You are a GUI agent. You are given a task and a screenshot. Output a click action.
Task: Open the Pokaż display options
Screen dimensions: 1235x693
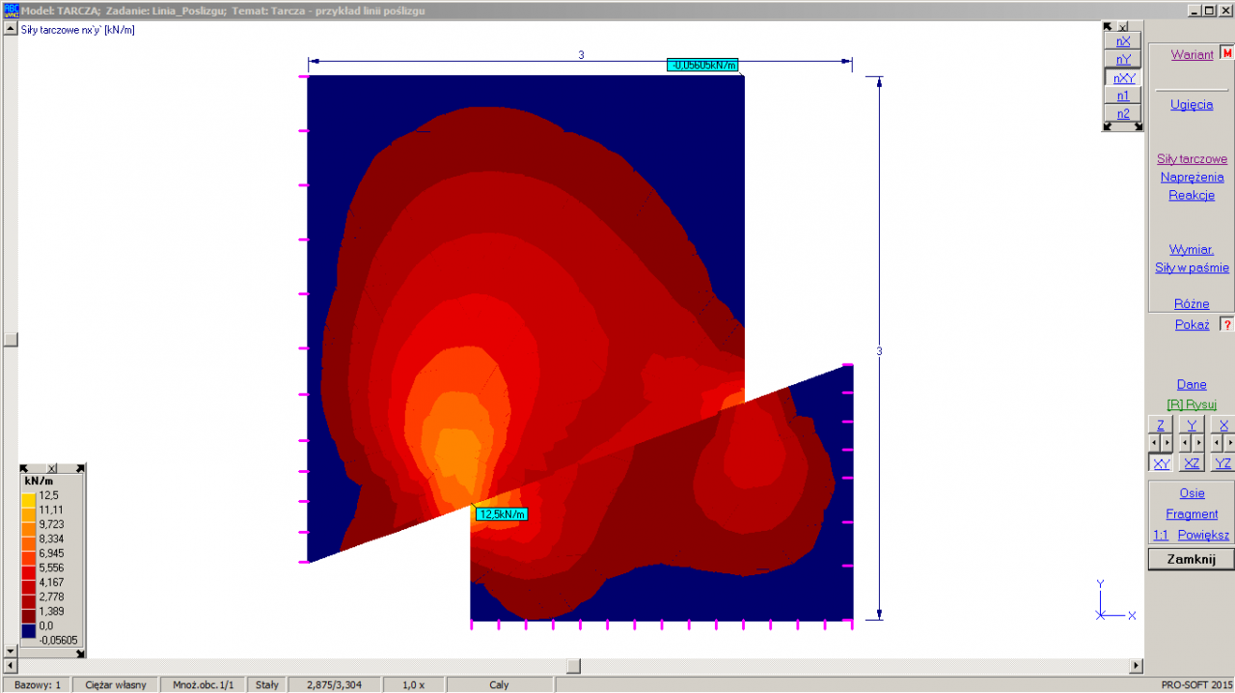1192,324
